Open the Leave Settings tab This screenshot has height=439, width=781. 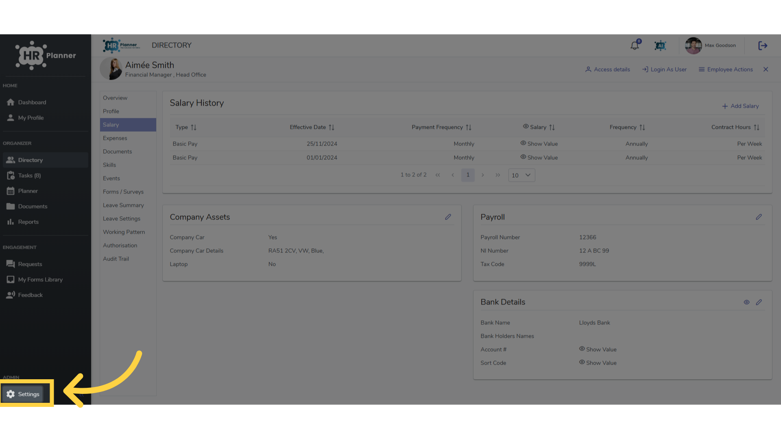pyautogui.click(x=128, y=219)
